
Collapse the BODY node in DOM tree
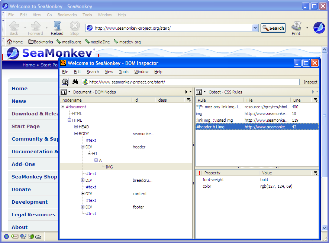76,134
